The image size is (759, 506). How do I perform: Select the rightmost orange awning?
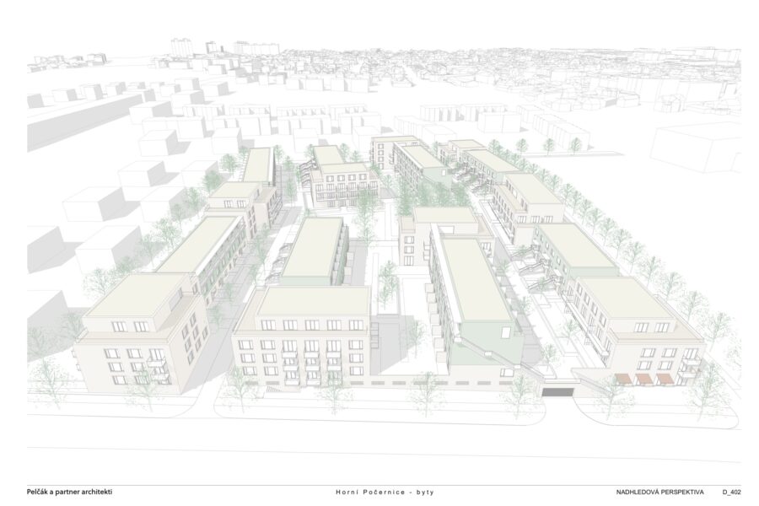[665, 379]
